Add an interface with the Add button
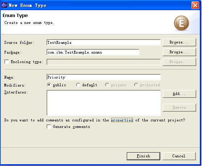The image size is (202, 166). point(179,94)
